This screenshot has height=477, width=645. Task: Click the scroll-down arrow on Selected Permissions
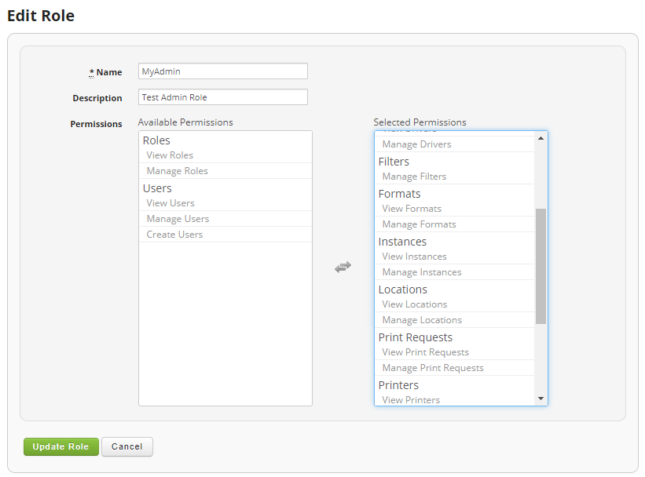point(541,399)
